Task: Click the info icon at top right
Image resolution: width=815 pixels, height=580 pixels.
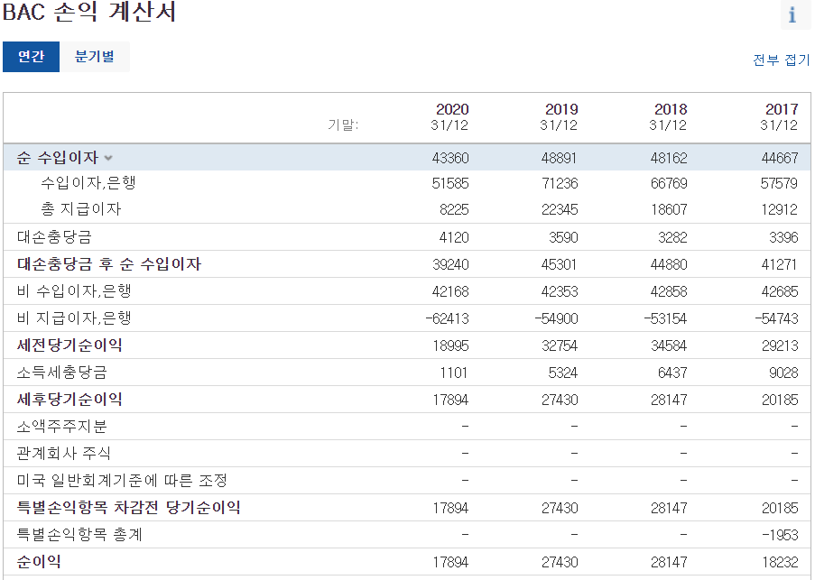Action: point(793,14)
